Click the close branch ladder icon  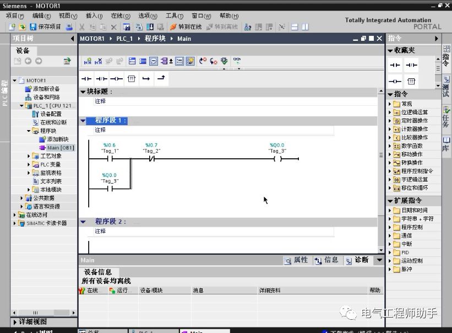pyautogui.click(x=161, y=79)
